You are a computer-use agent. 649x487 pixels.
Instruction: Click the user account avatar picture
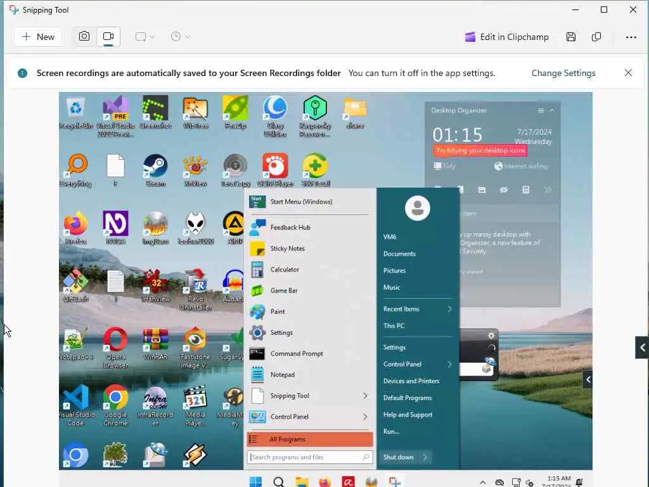(417, 208)
